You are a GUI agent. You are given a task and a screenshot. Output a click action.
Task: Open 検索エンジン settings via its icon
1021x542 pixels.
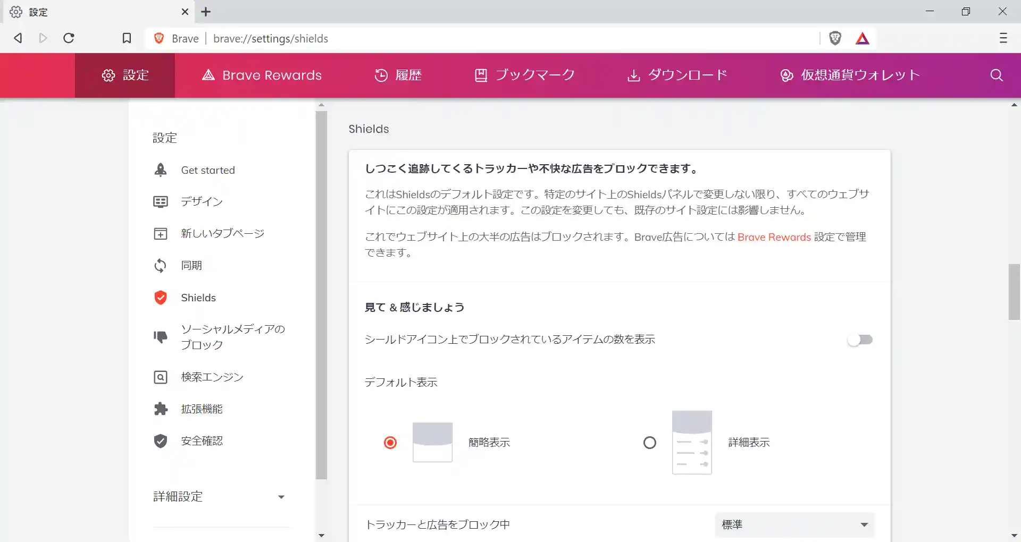tap(161, 377)
